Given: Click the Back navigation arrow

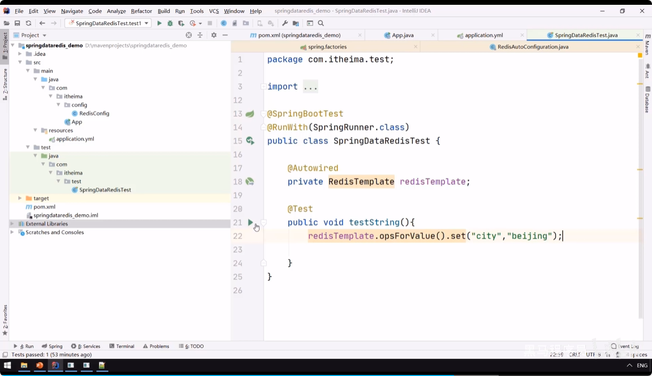Looking at the screenshot, I should tap(42, 23).
